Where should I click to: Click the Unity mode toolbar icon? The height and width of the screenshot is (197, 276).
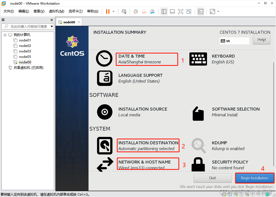[x=189, y=12]
